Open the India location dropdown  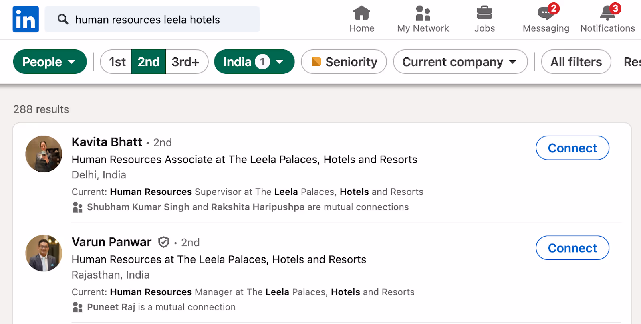254,62
